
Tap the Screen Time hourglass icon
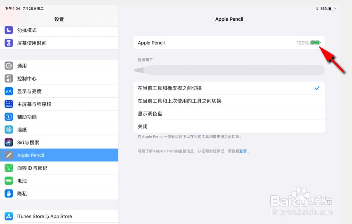point(9,43)
